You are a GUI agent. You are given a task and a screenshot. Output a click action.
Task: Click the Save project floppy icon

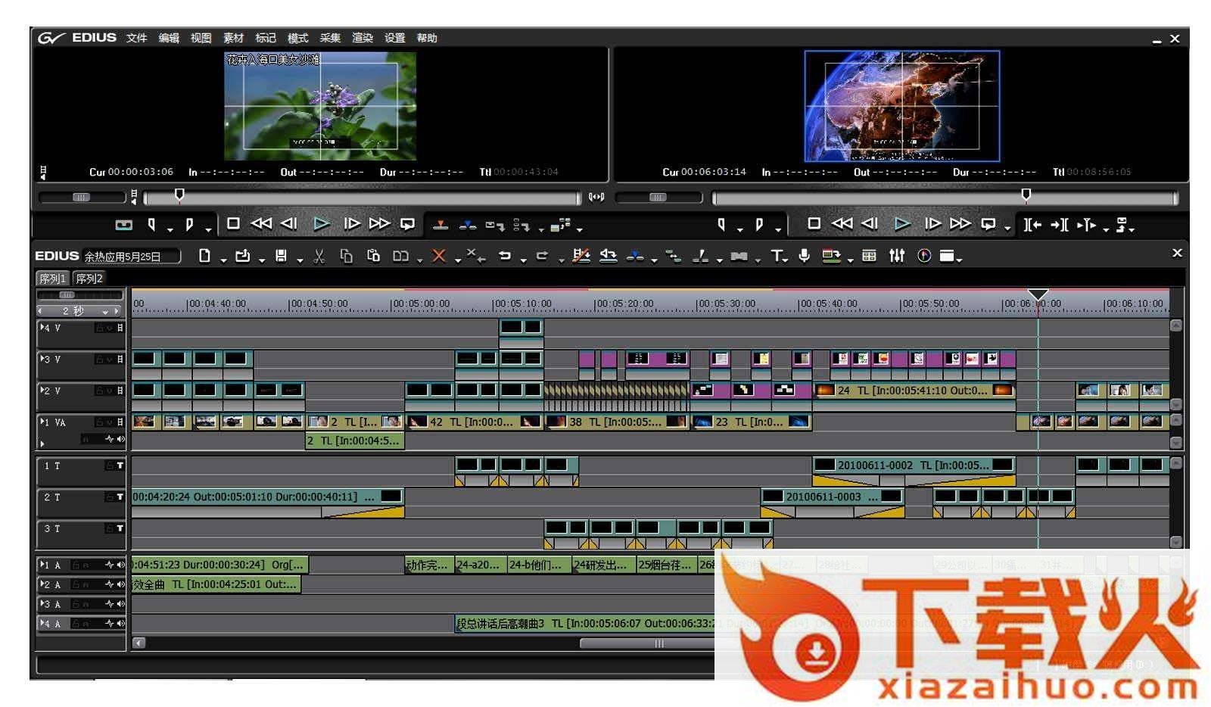281,256
